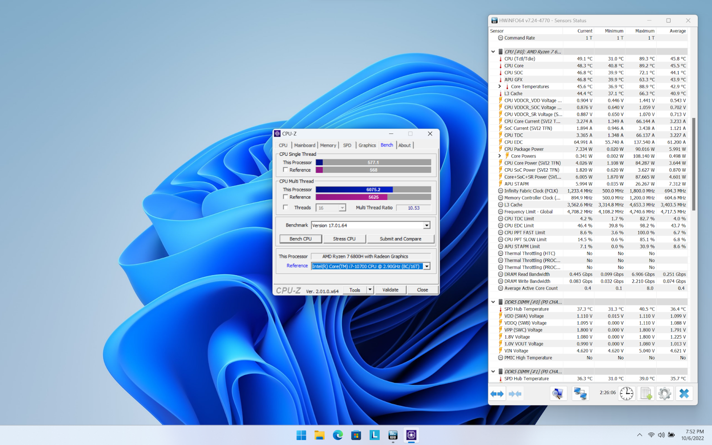Open Wi-Fi network tray icon
Screen dimensions: 712x445
651,435
